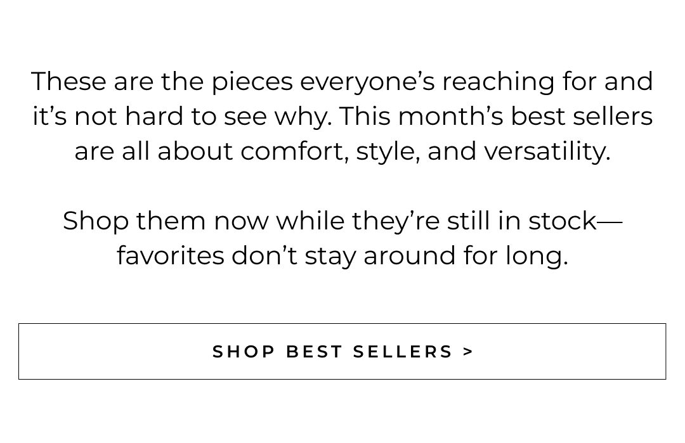Screen dimensions: 685x443
Task: Click the line starting "These are the pieces"
Action: (342, 82)
